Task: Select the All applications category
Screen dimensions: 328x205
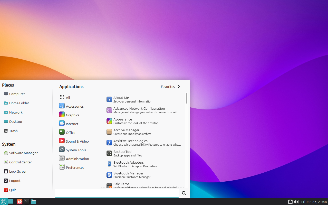Action: [x=68, y=97]
